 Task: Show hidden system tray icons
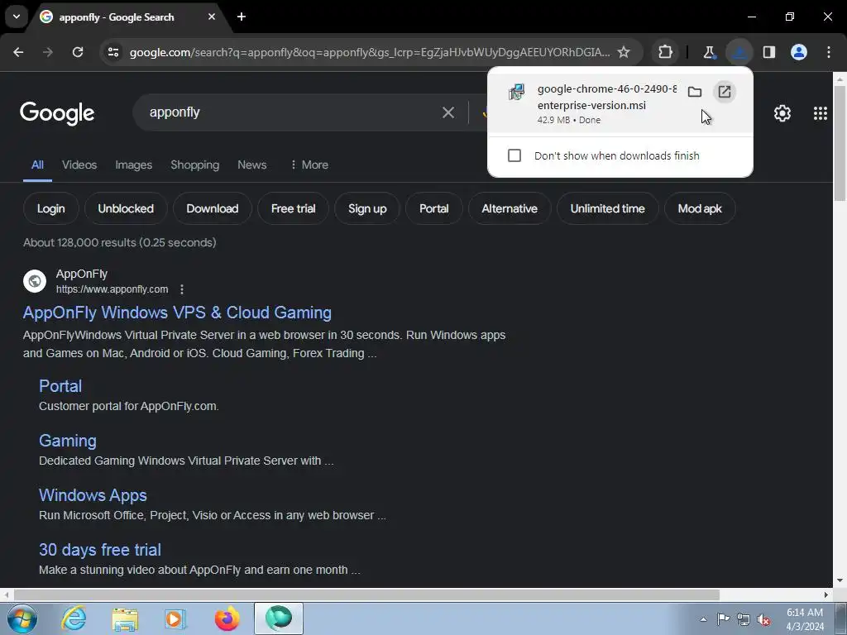pos(703,619)
